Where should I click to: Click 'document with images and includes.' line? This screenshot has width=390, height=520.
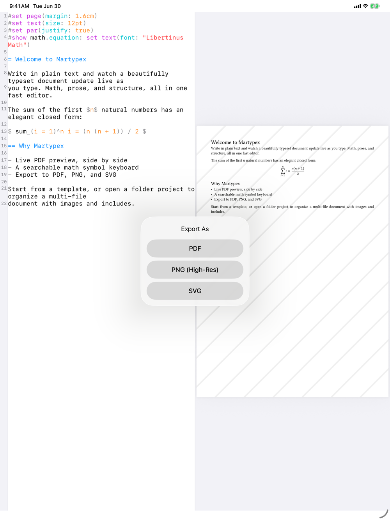[71, 204]
